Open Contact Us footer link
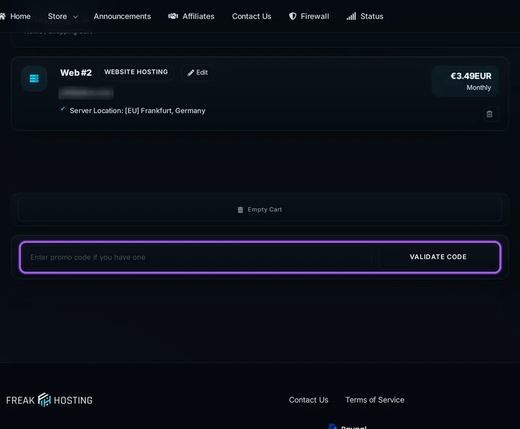The width and height of the screenshot is (520, 429). (309, 400)
